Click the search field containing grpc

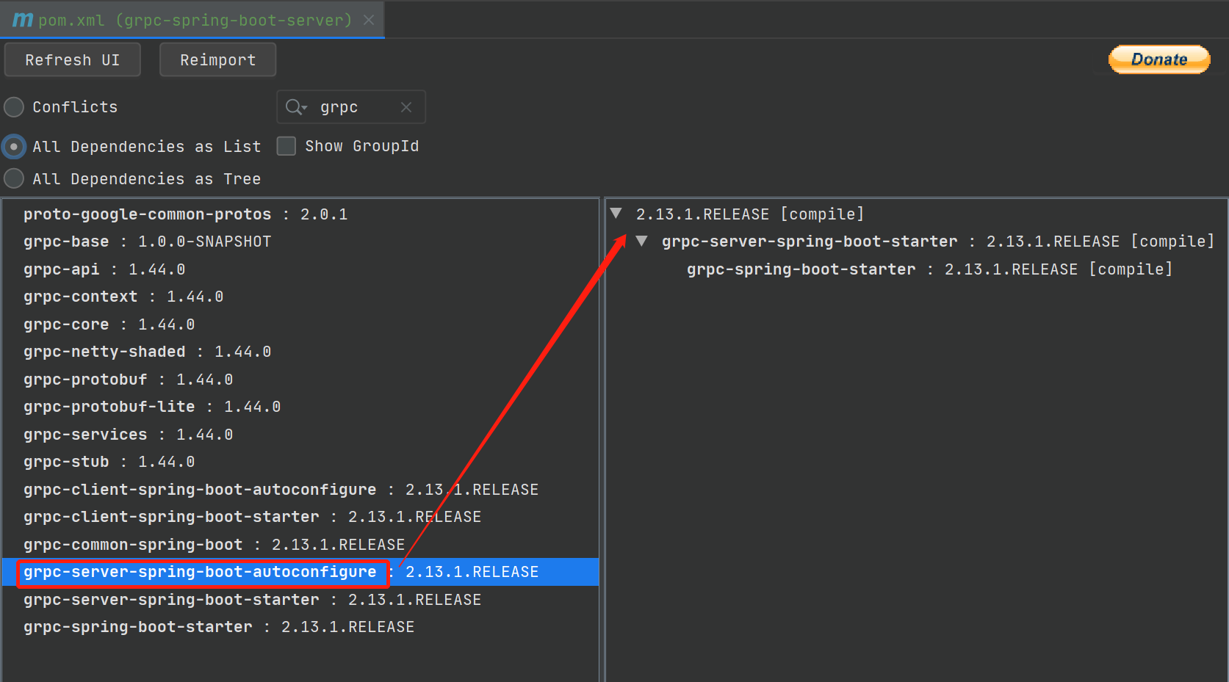[x=351, y=107]
